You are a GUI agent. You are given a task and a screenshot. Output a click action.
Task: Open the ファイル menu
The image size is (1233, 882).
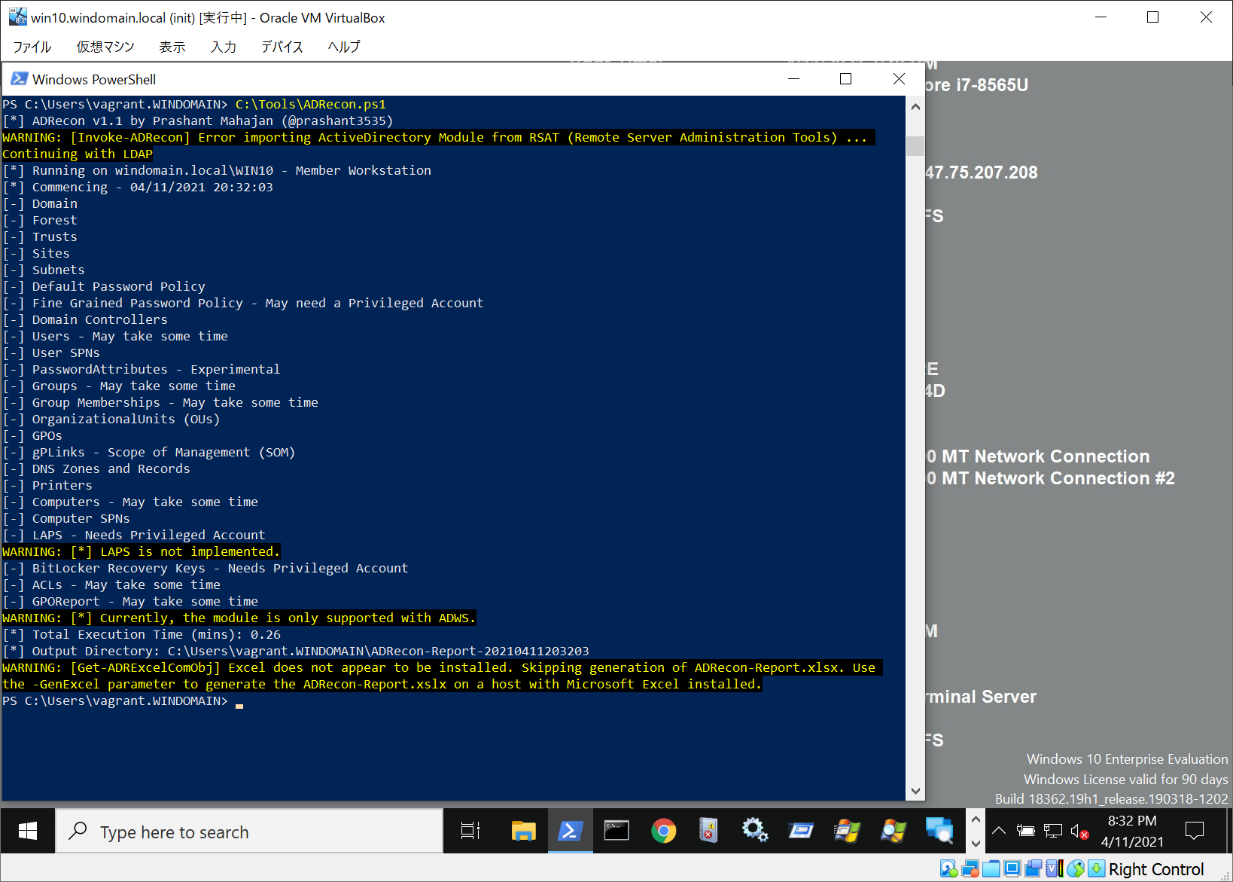[x=32, y=47]
